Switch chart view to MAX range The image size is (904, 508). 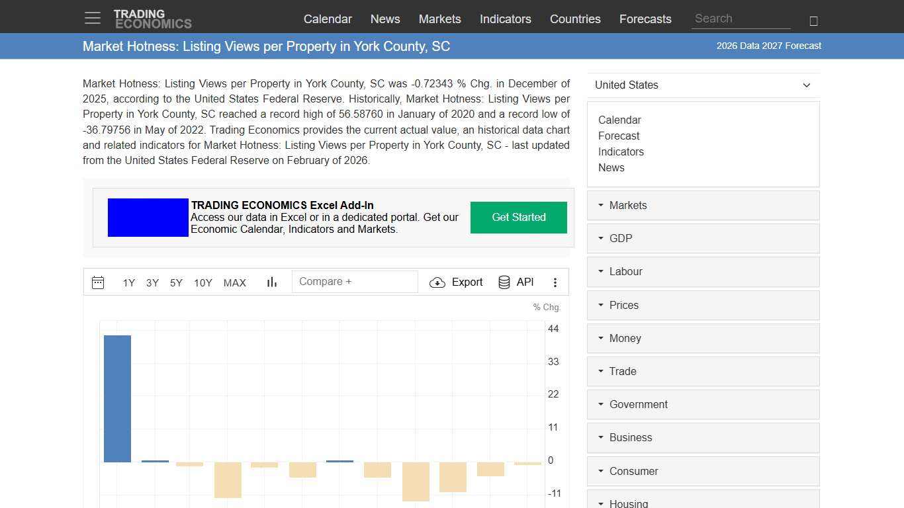point(234,282)
